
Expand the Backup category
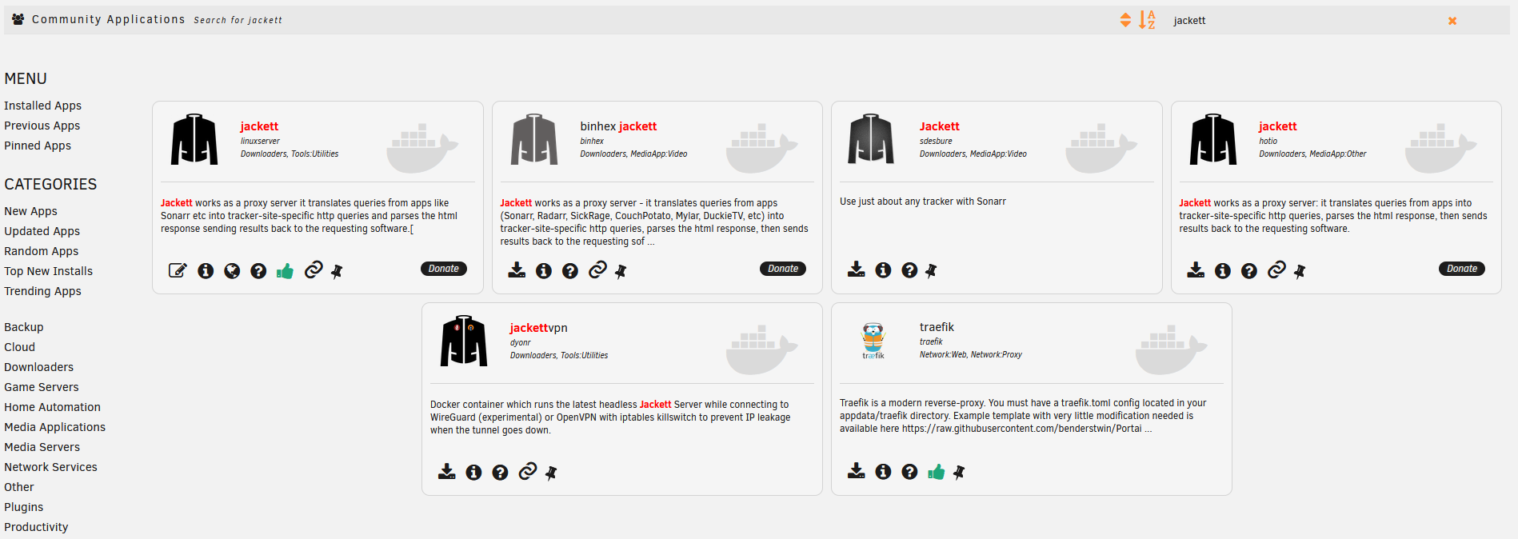(24, 327)
